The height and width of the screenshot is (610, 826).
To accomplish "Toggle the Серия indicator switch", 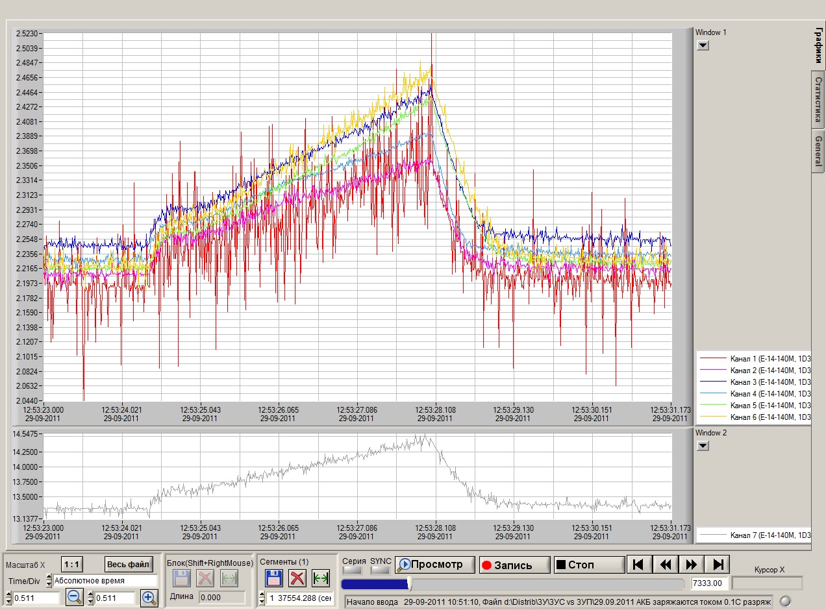I will coord(353,570).
